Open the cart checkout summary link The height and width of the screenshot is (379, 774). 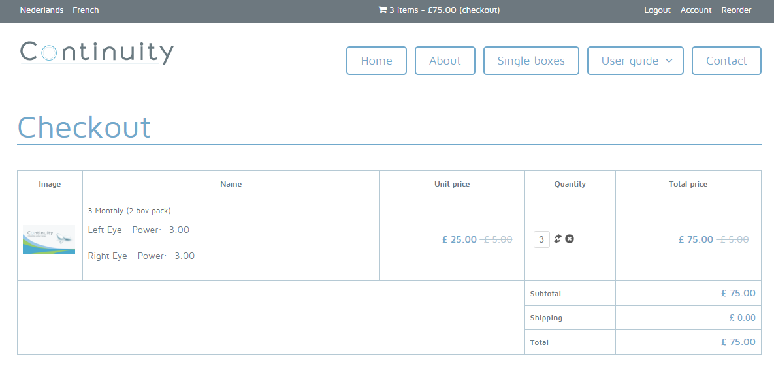point(444,10)
